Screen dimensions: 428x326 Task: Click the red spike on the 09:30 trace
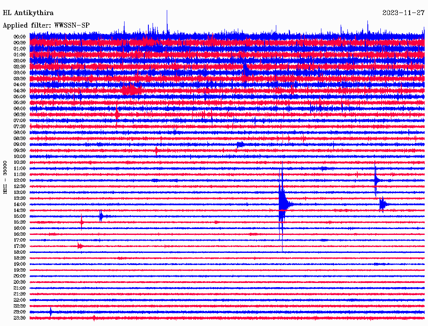(x=156, y=151)
